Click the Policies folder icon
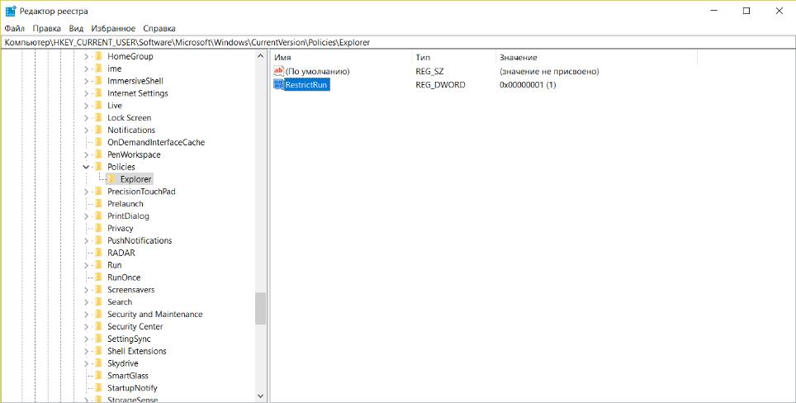The width and height of the screenshot is (796, 403). pyautogui.click(x=98, y=167)
